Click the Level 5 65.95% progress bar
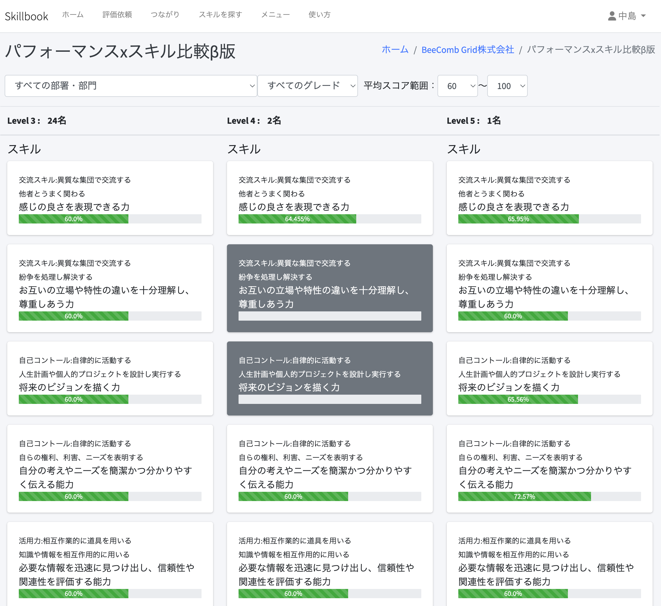 (549, 219)
